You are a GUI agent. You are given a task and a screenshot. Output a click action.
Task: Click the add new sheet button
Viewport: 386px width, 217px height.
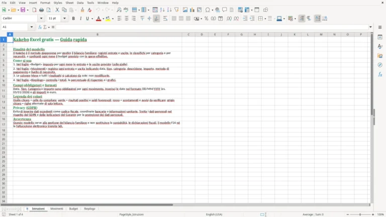pyautogui.click(x=27, y=208)
